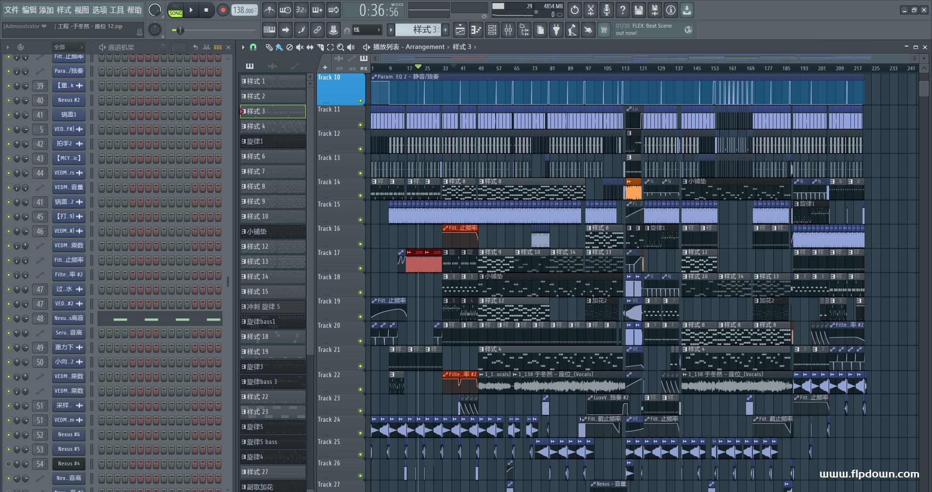
Task: Toggle the green mute LED of Nexus #2 channel
Action: [8, 100]
